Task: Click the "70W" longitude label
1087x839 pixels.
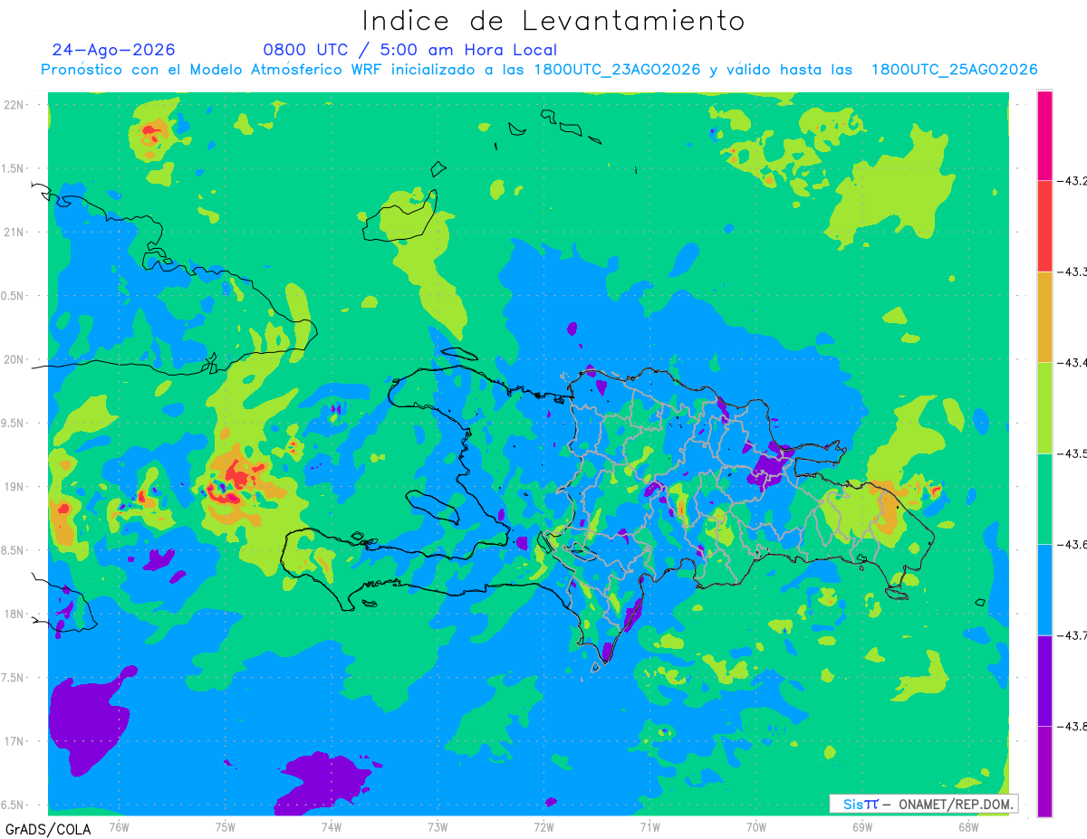Action: pos(756,825)
